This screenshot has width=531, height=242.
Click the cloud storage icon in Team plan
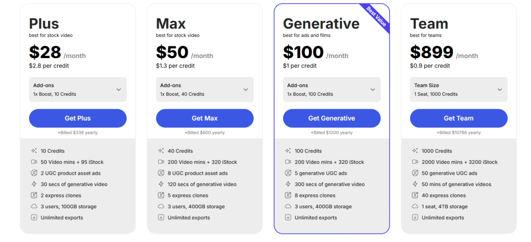pyautogui.click(x=415, y=206)
